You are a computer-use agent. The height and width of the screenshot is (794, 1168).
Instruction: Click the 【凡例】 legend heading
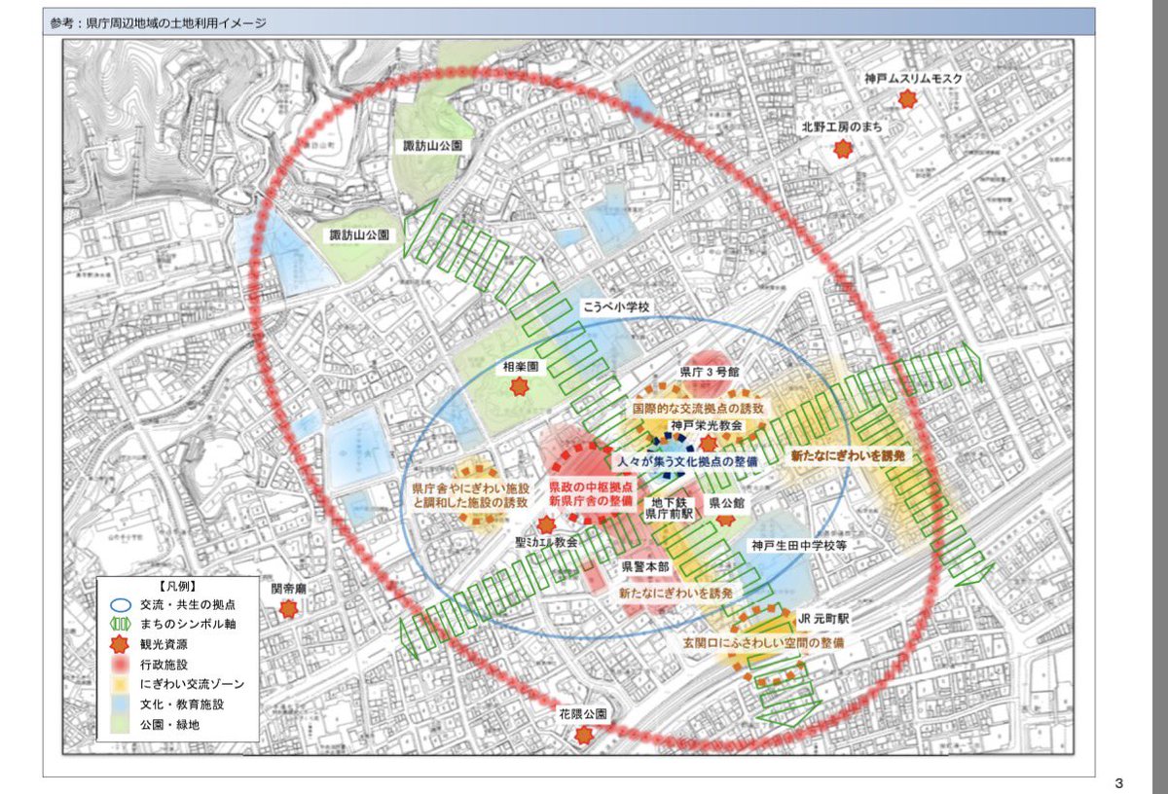[x=176, y=587]
